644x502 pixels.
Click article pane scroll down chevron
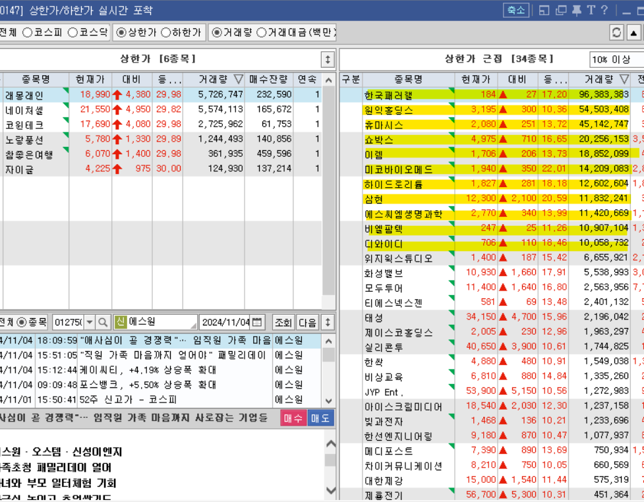coord(330,490)
